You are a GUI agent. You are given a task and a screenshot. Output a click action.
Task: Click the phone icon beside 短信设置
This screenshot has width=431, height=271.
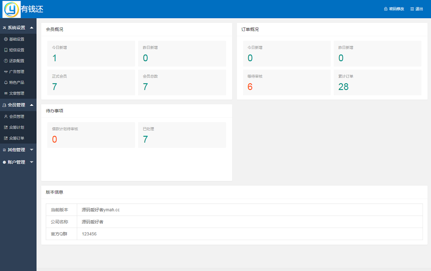(6, 50)
